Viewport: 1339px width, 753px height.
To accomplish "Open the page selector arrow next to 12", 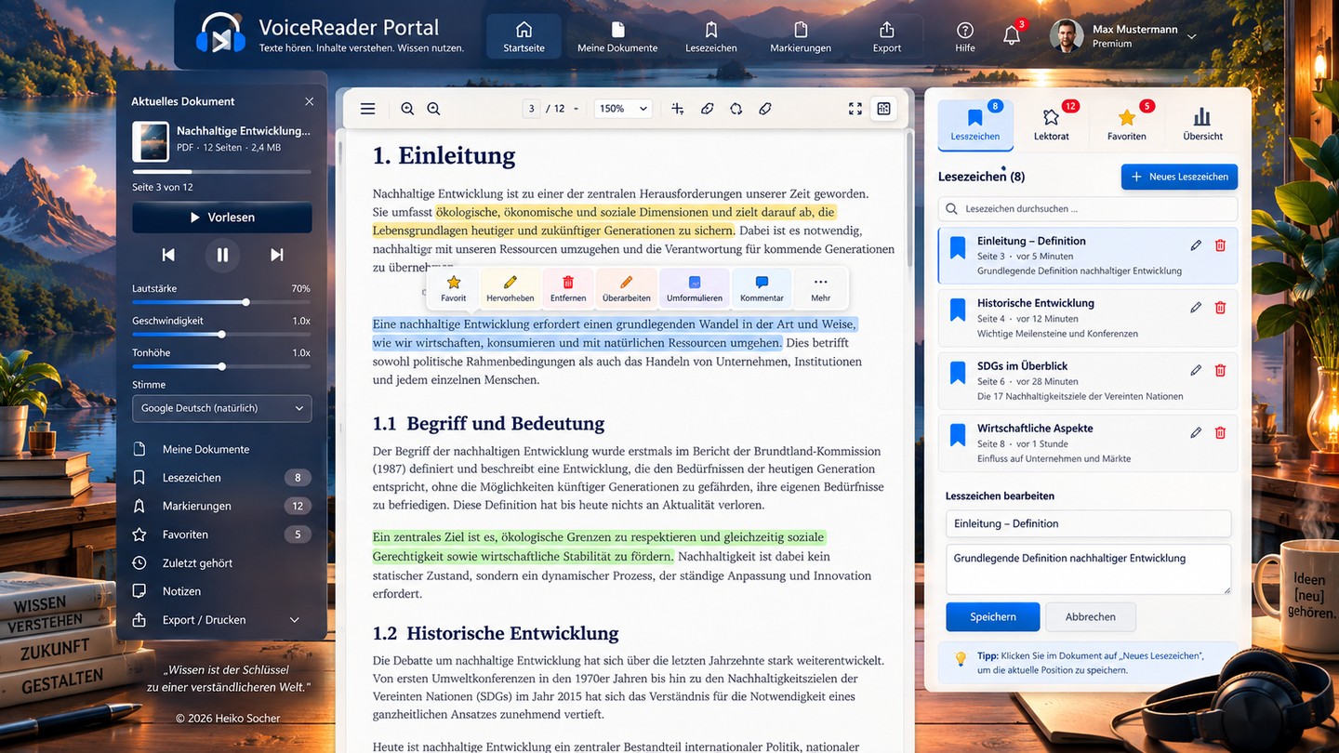I will 576,109.
